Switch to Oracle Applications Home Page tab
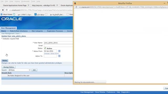This screenshot has height=94, width=168. 15,5
